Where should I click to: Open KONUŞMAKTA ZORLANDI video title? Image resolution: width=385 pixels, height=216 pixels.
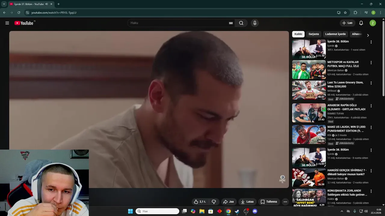[347, 193]
